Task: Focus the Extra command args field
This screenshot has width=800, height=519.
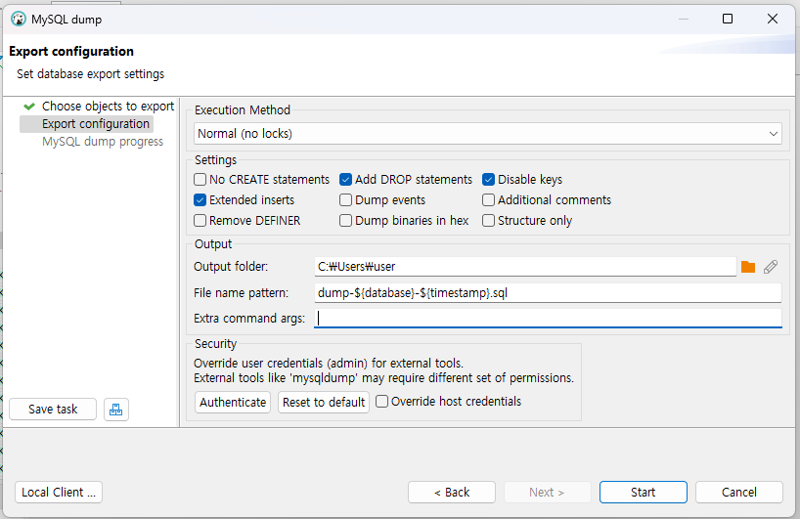Action: point(548,318)
